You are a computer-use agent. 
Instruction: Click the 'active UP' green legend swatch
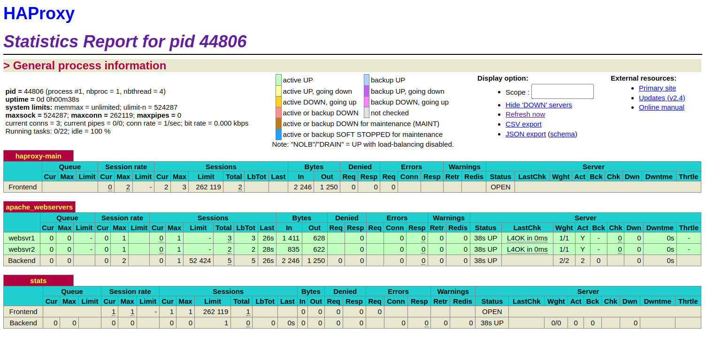tap(278, 80)
